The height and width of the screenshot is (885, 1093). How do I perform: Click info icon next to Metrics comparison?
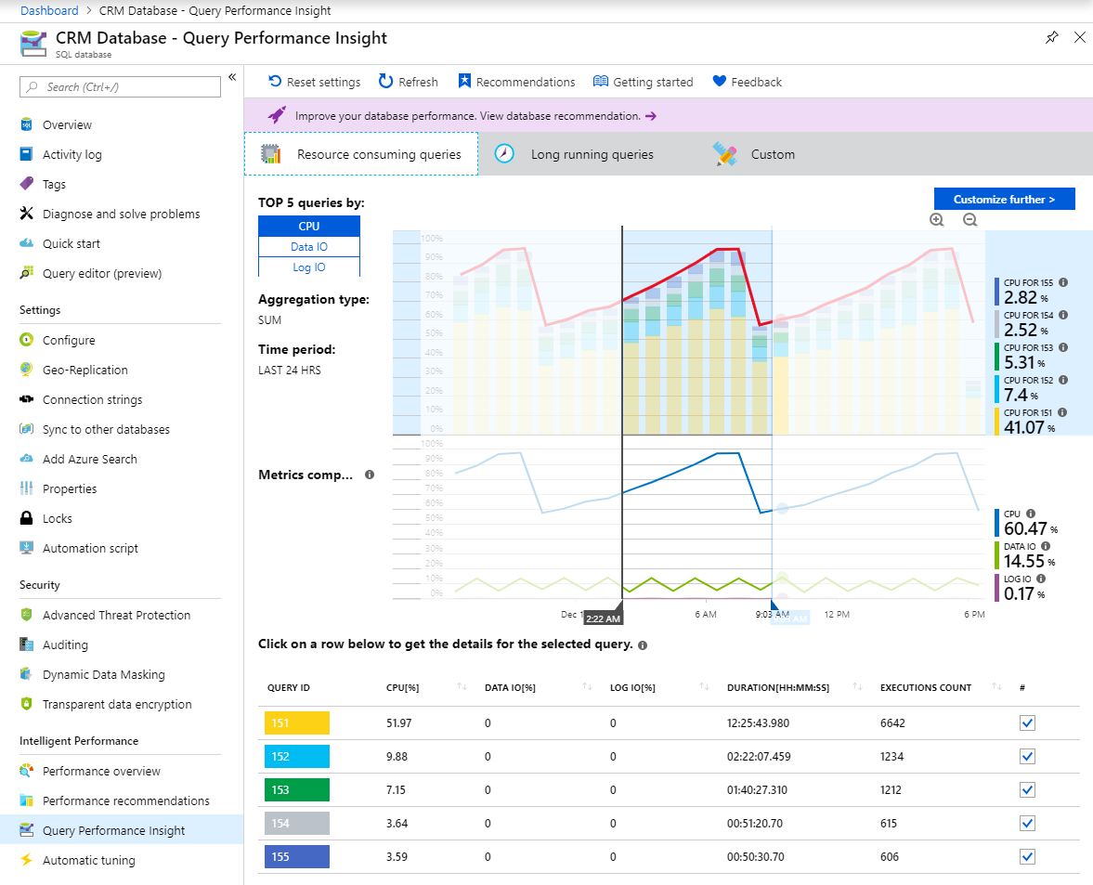tap(370, 475)
